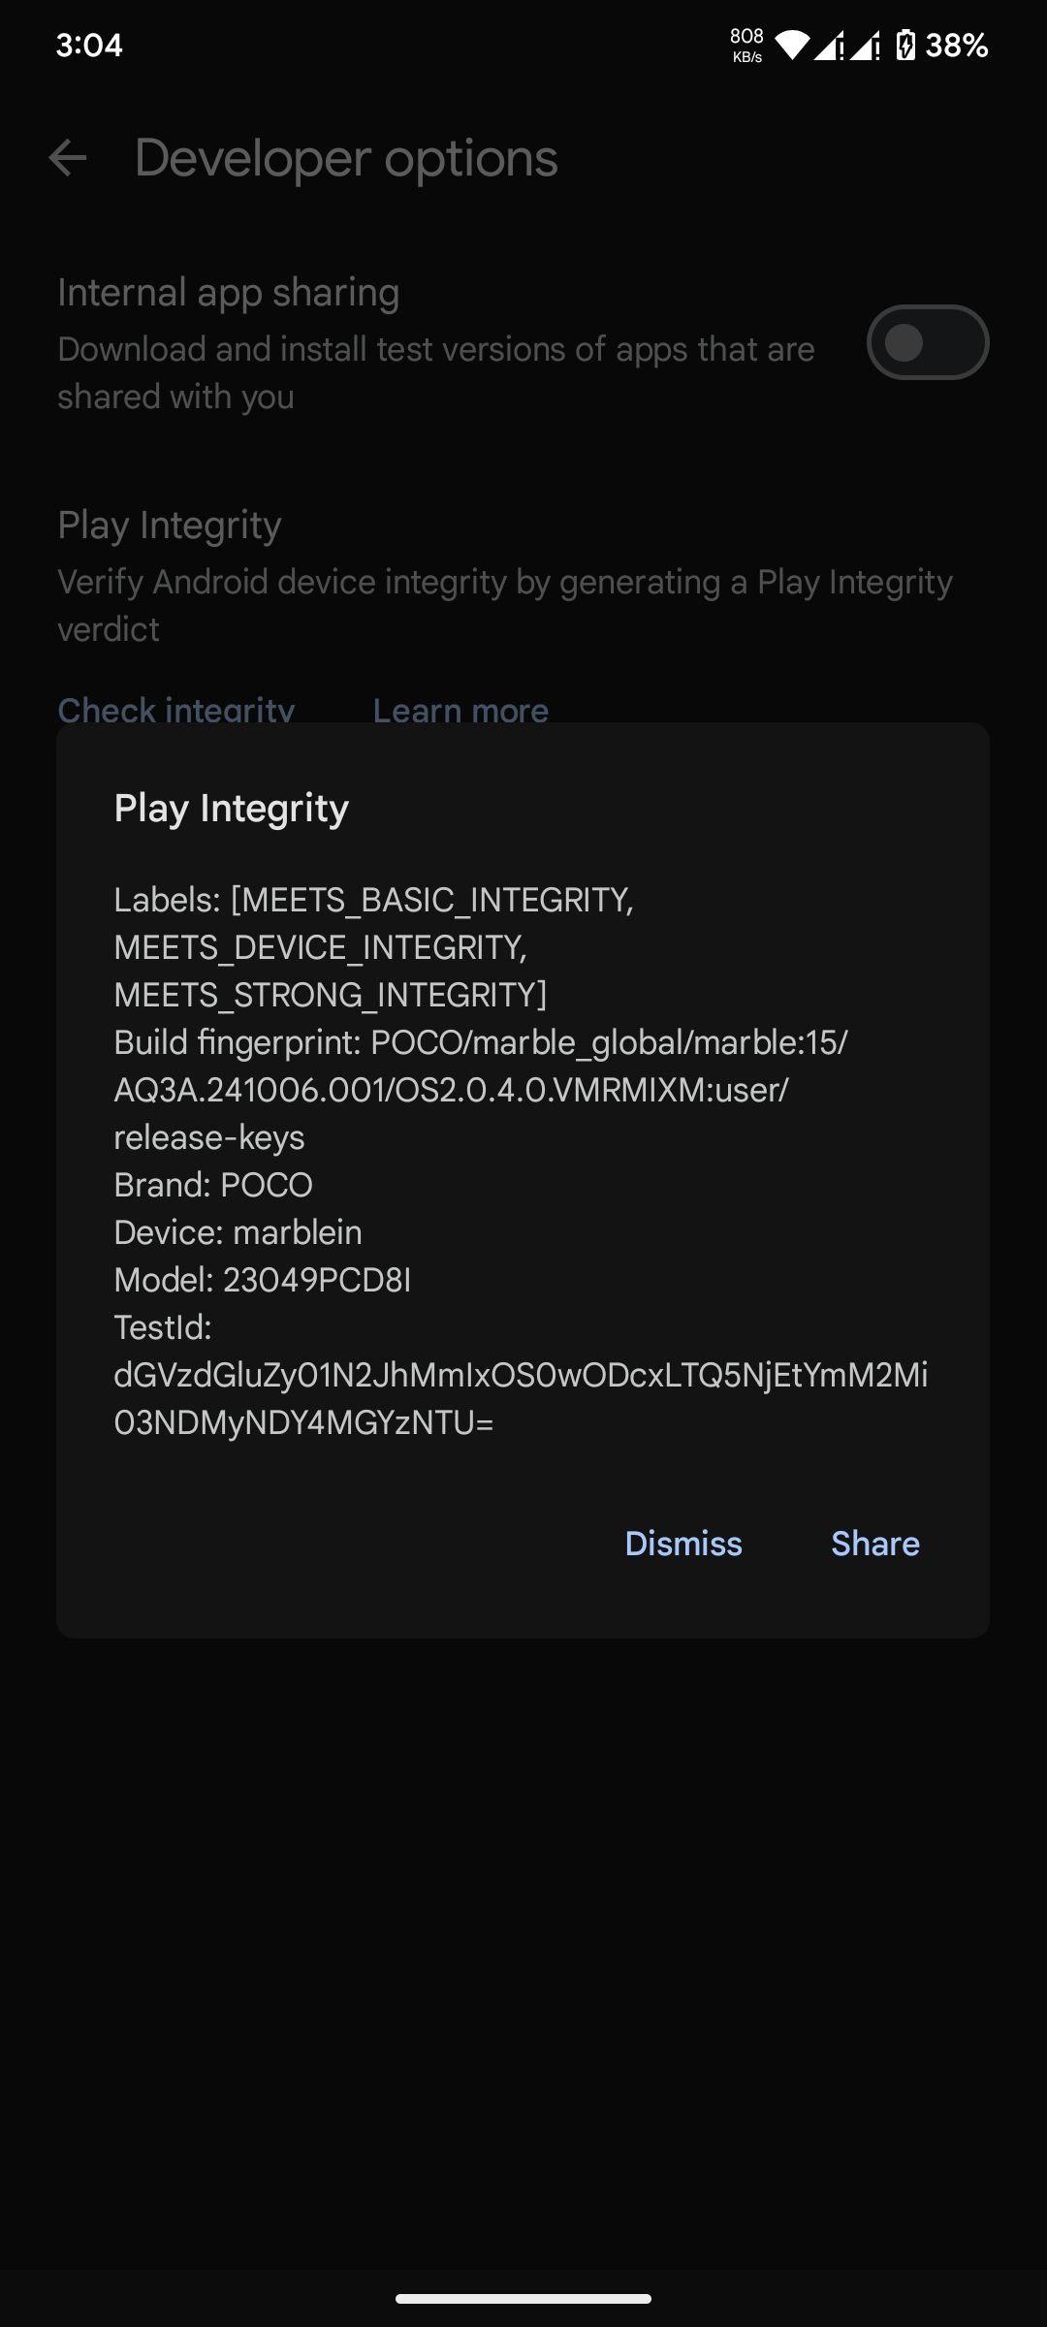The height and width of the screenshot is (2327, 1047).
Task: Tap the second mobile signal icon
Action: click(x=865, y=46)
